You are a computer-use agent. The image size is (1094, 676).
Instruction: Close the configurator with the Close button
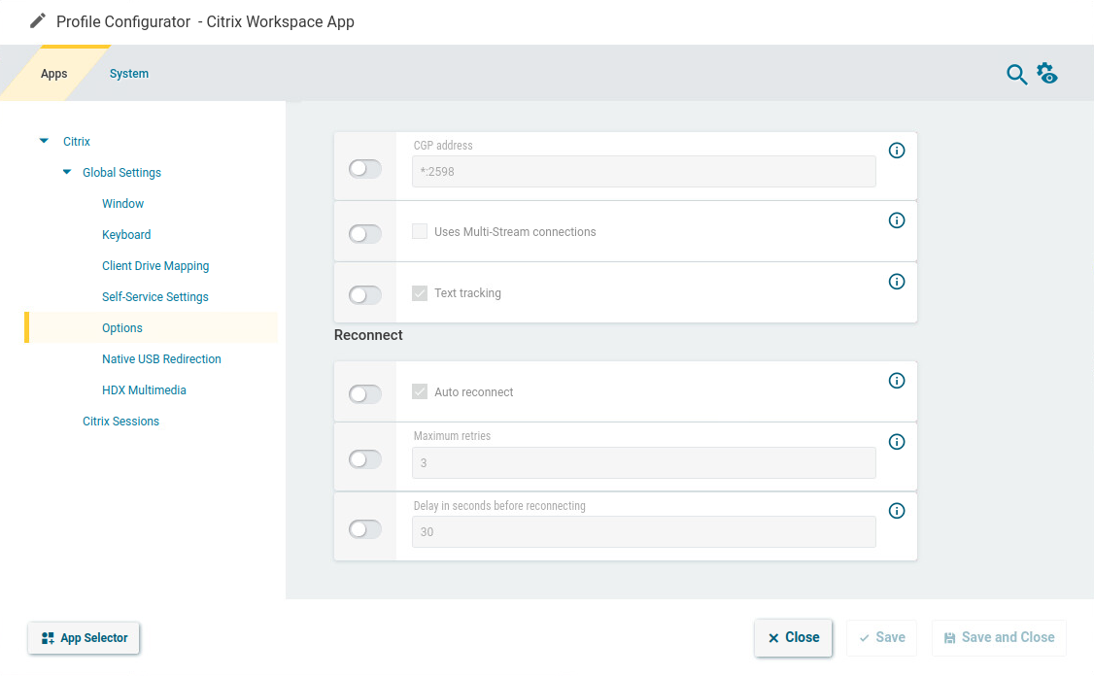pos(793,637)
